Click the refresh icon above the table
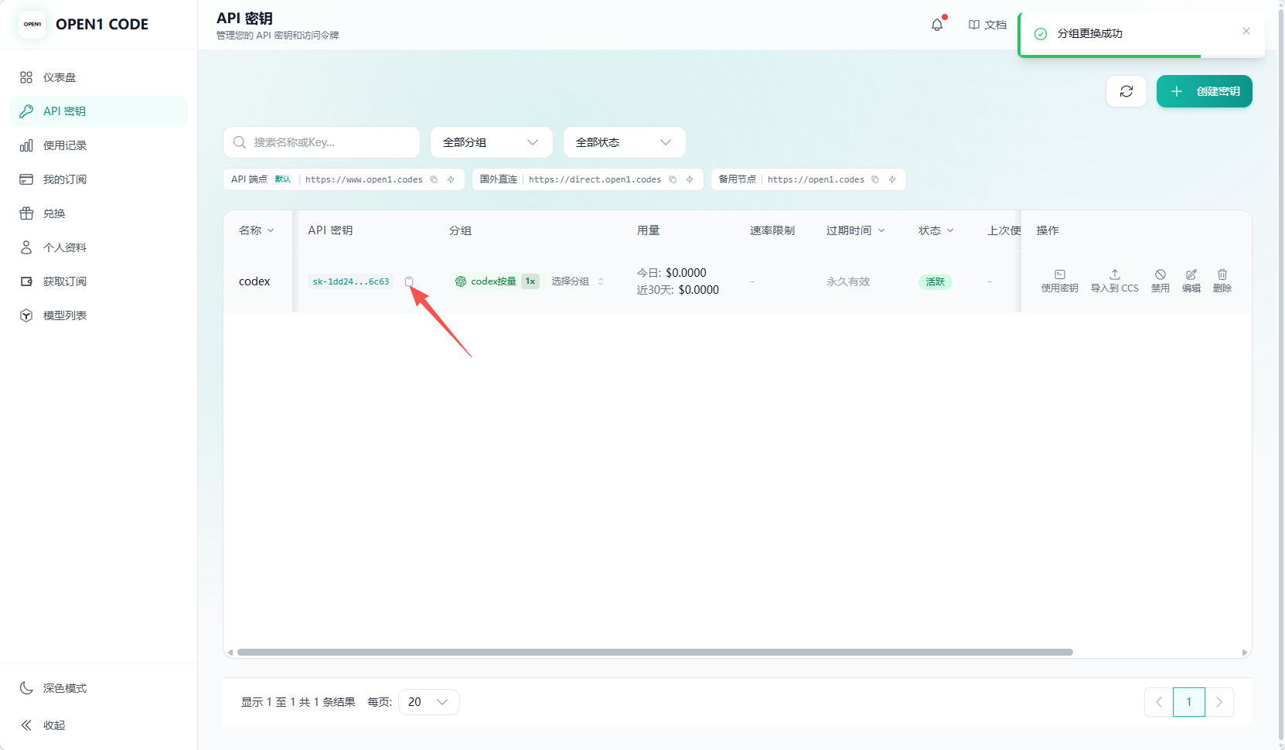 (1127, 91)
